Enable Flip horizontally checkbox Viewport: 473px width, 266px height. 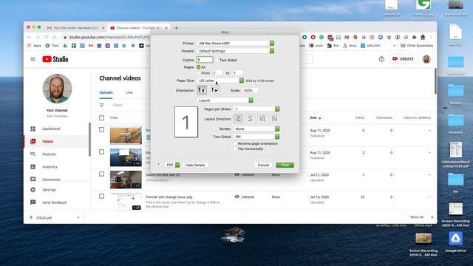coord(235,149)
